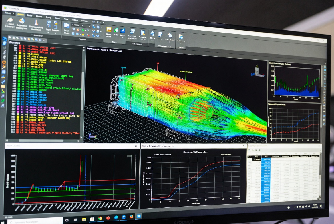The image size is (334, 224).
Task: Click the Windows taskbar search box
Action: point(35,221)
